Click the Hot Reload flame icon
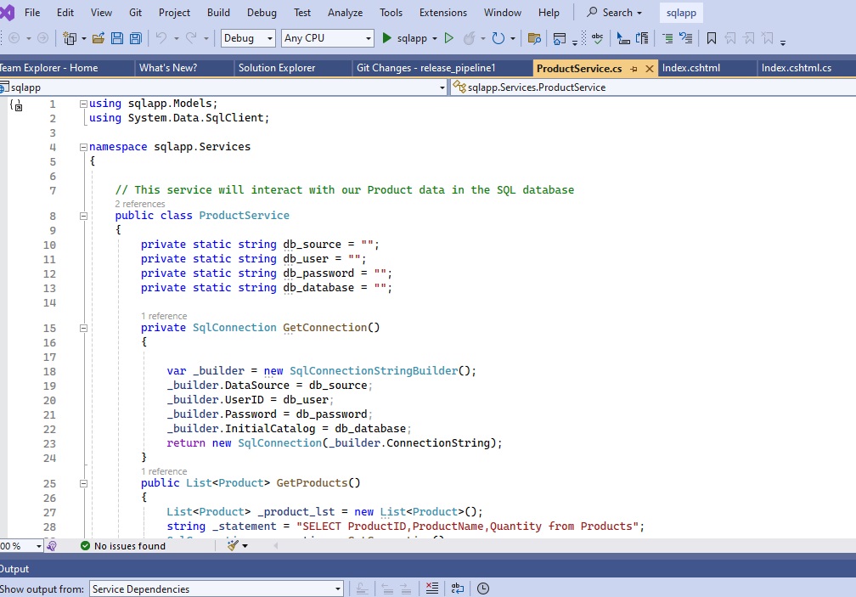The height and width of the screenshot is (597, 856). point(469,38)
